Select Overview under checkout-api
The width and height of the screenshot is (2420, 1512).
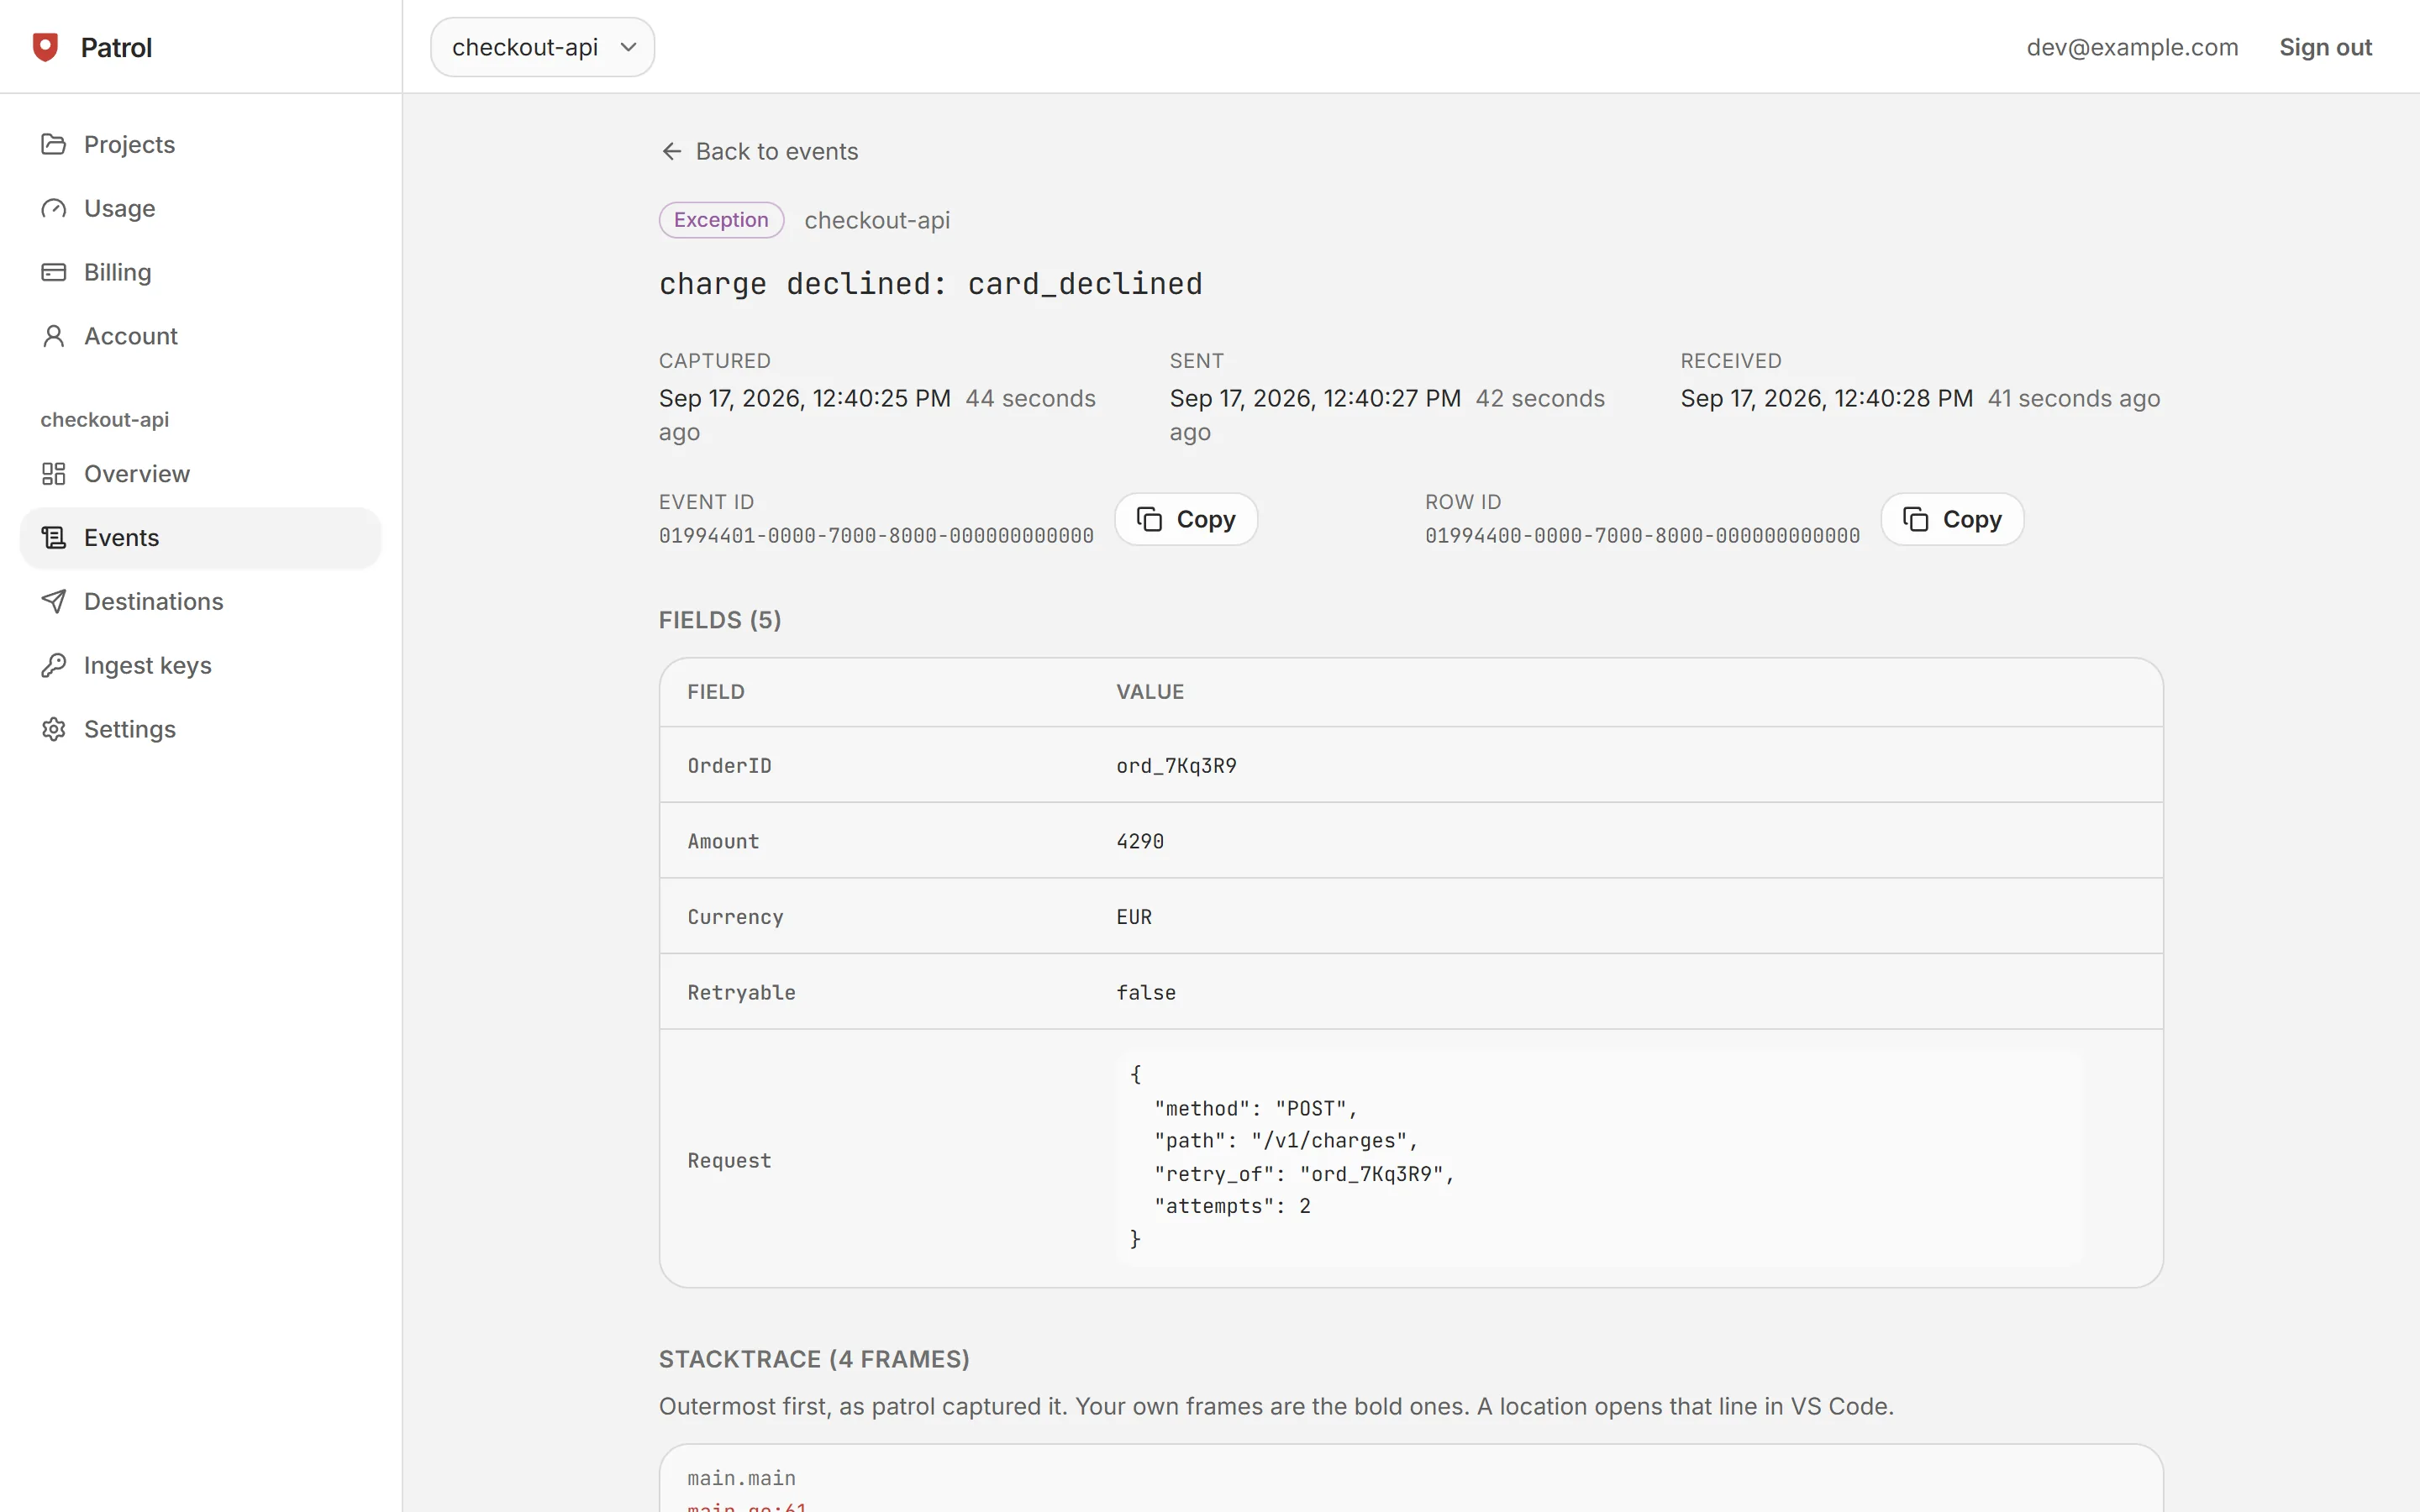pos(200,474)
